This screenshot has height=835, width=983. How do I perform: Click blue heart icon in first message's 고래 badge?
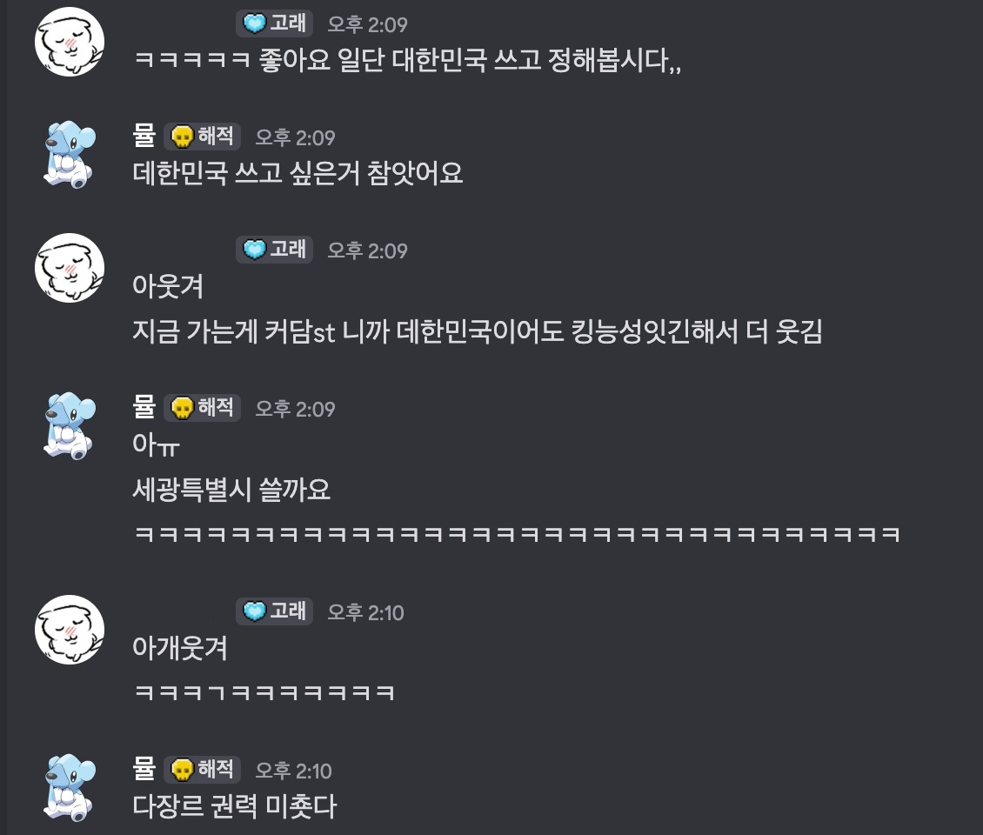click(x=254, y=24)
